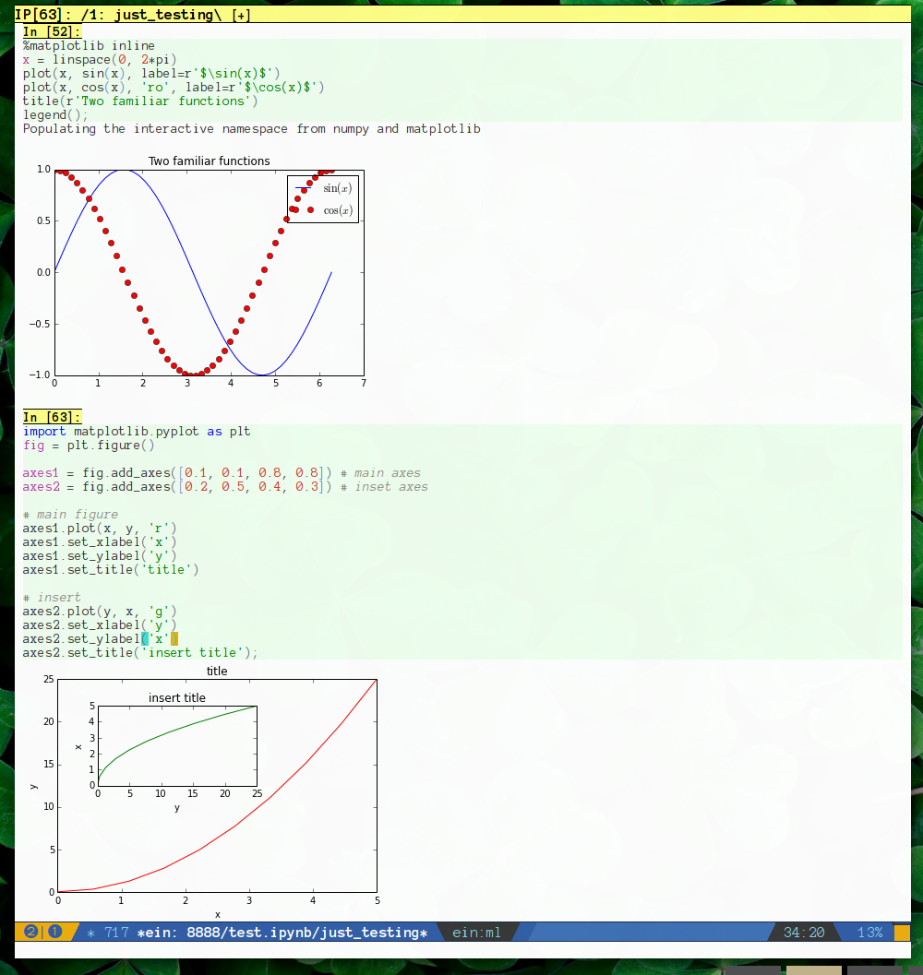Screen dimensions: 923x975
Task: Select the workspace 2 icon in the mode line
Action: (32, 932)
